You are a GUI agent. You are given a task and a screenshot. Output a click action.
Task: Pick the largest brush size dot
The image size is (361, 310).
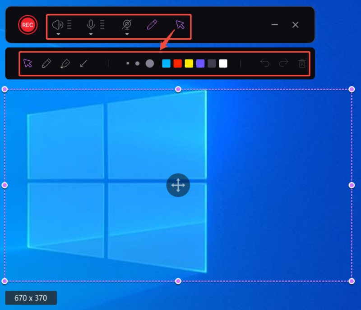point(150,64)
